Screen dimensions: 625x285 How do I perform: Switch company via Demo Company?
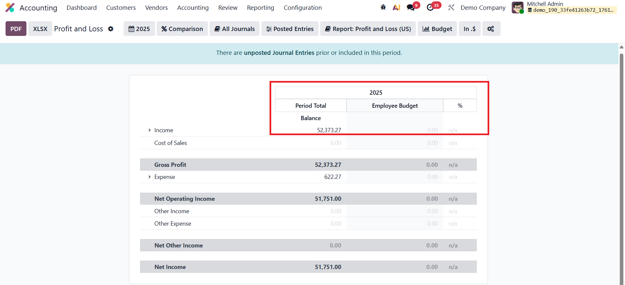coord(483,8)
